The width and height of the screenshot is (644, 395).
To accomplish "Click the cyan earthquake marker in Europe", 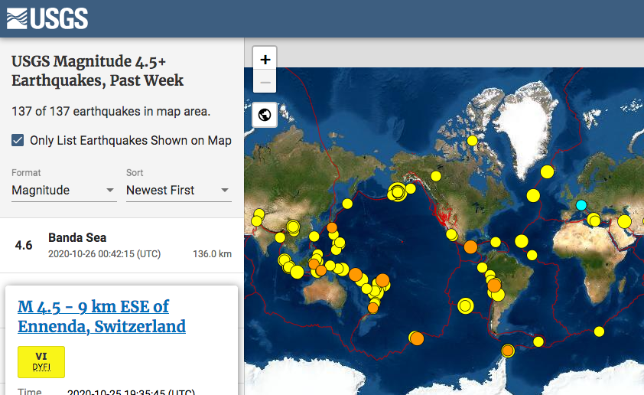I will pos(581,205).
